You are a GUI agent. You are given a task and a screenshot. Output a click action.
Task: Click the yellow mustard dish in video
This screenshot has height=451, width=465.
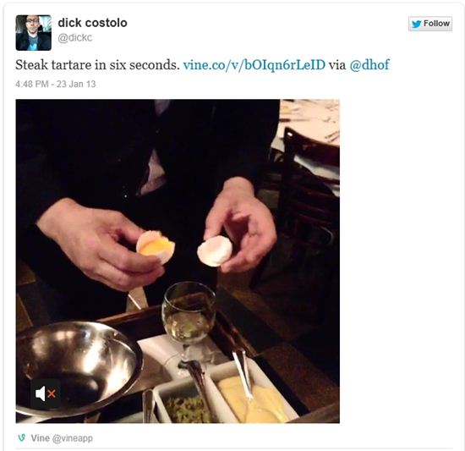coord(250,396)
